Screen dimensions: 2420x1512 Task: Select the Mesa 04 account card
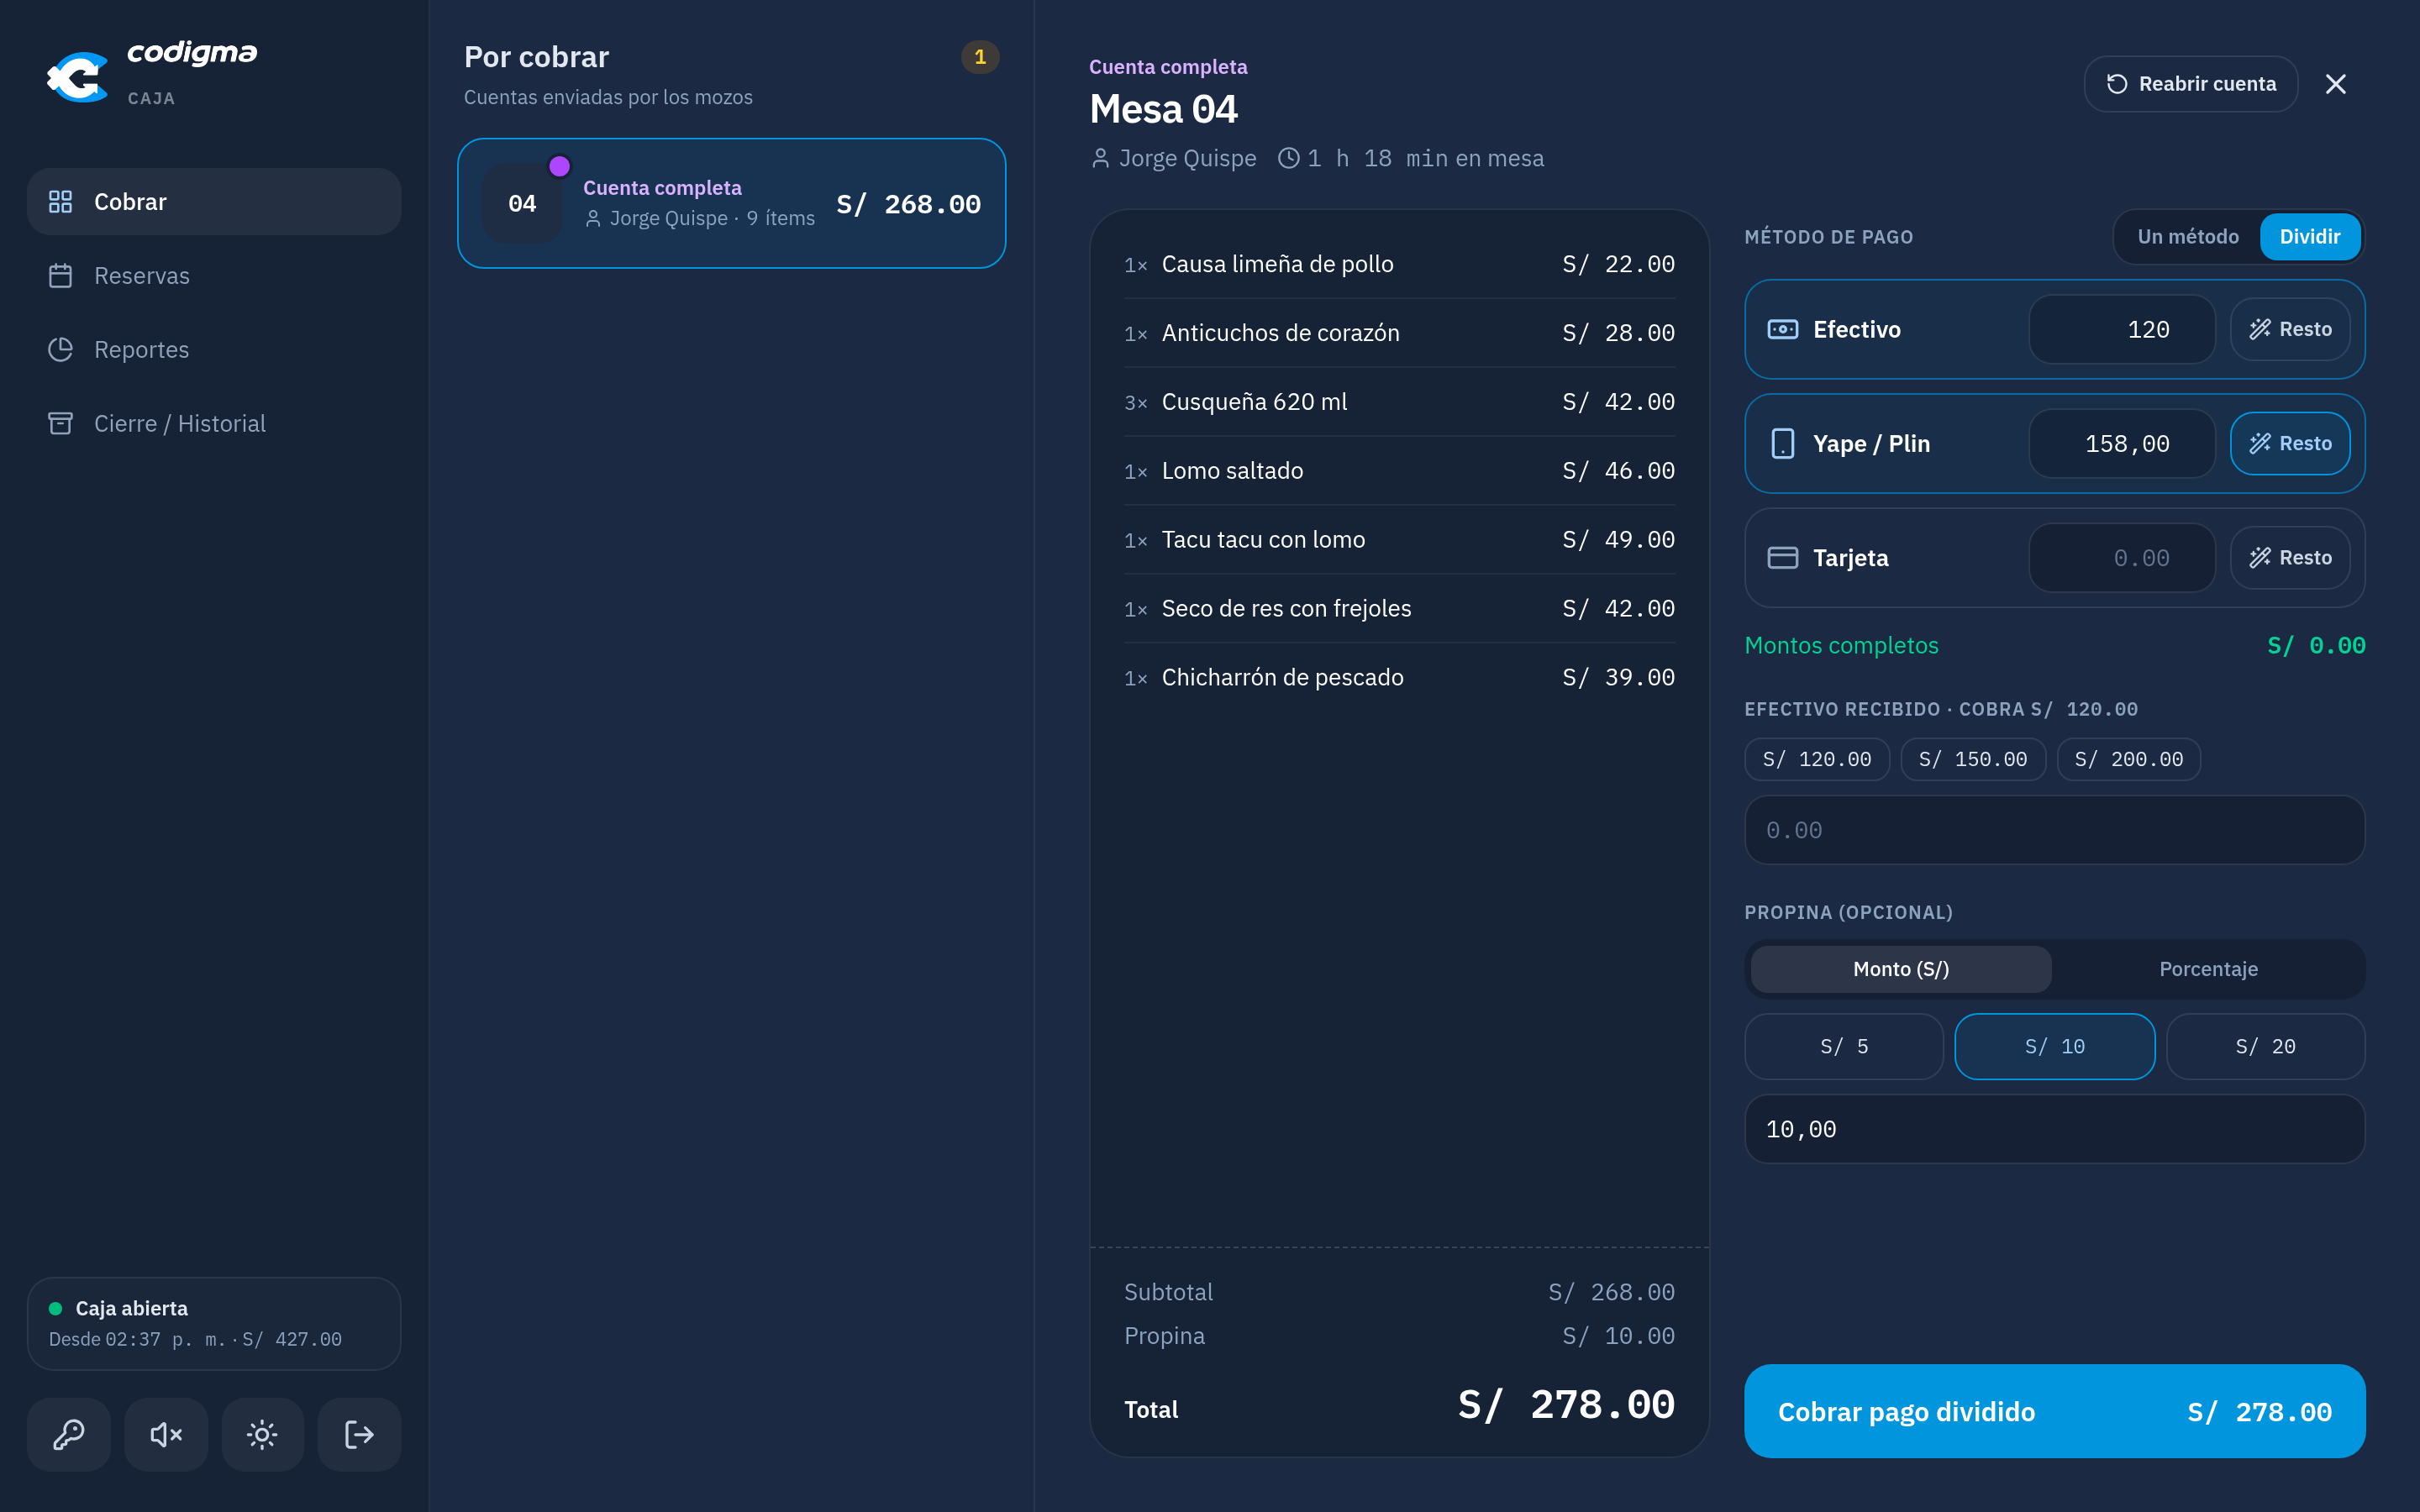coord(731,203)
